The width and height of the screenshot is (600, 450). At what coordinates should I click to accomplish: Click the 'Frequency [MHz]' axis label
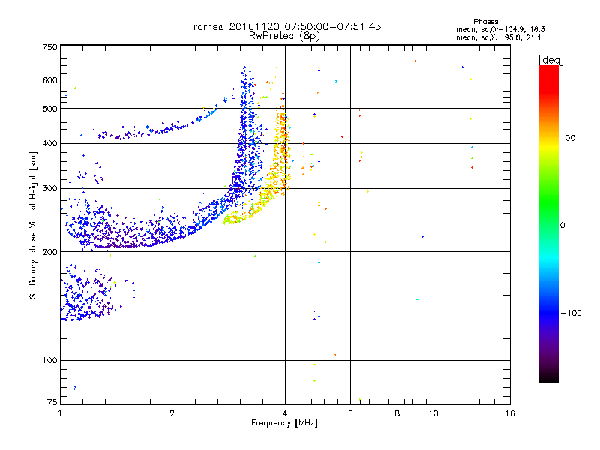pyautogui.click(x=284, y=423)
